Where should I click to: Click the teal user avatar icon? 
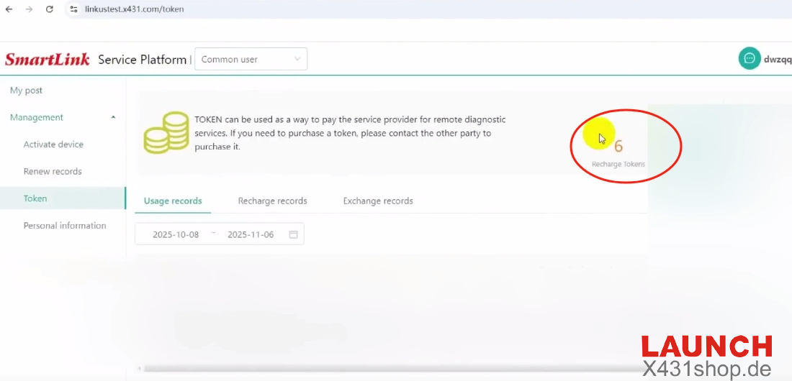(750, 59)
